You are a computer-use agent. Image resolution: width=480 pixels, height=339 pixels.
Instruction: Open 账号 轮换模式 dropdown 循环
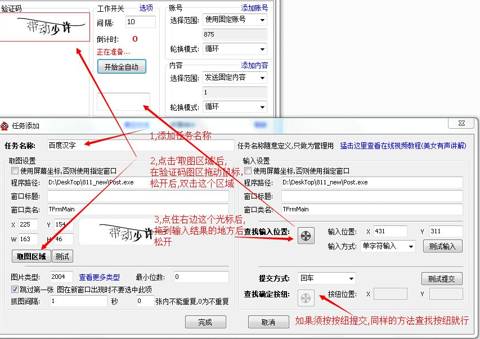(x=235, y=49)
